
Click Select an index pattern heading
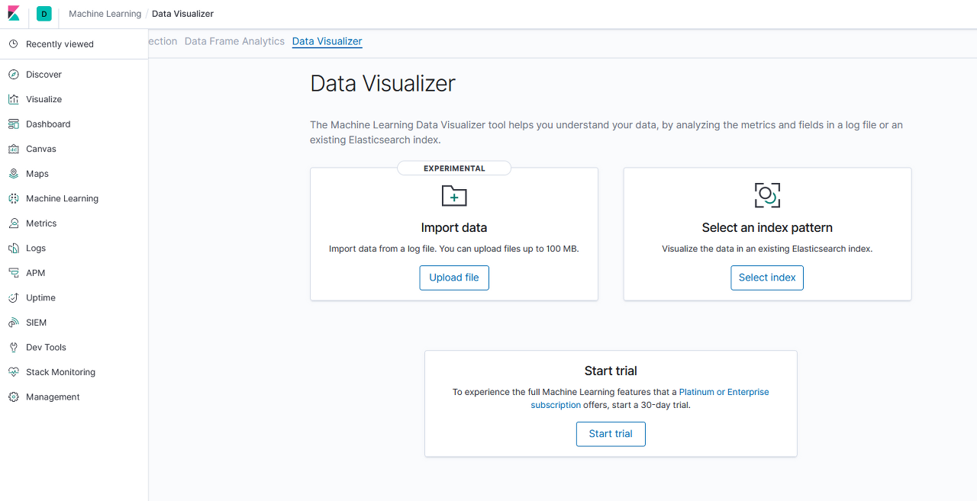[767, 227]
